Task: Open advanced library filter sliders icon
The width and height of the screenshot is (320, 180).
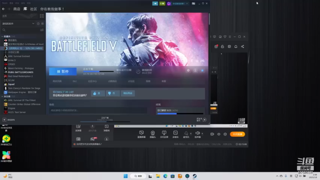Action: [x=42, y=30]
